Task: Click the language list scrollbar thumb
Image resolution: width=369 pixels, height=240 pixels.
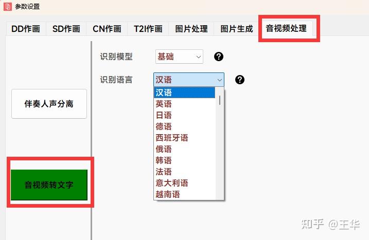Action: 220,100
